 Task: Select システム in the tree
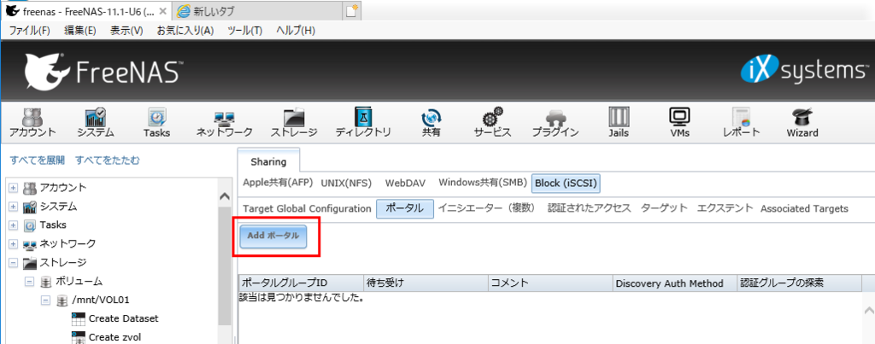[x=58, y=207]
